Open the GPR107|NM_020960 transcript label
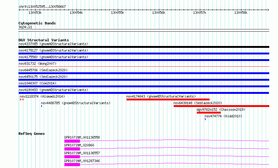Screen dimensions: 278x168 79,145
